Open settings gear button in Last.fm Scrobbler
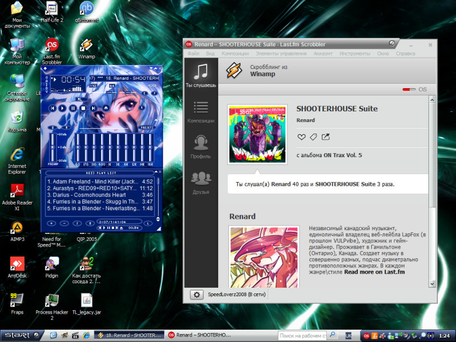456x342 pixels. (x=197, y=295)
